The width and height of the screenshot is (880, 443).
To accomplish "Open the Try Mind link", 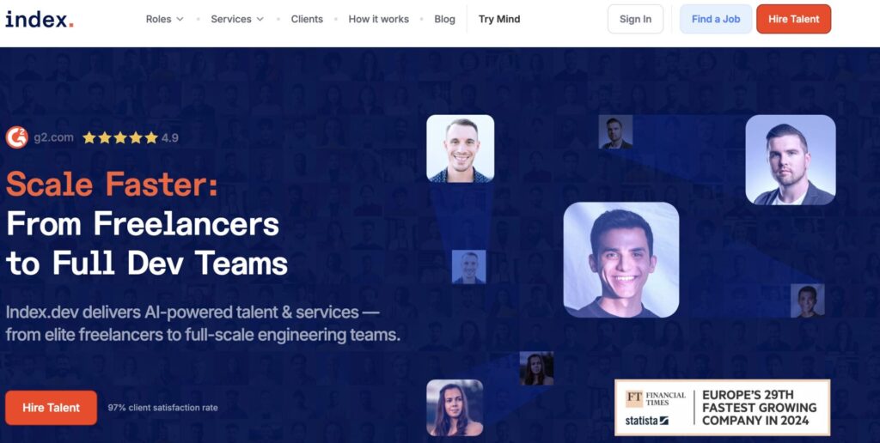I will pyautogui.click(x=499, y=19).
